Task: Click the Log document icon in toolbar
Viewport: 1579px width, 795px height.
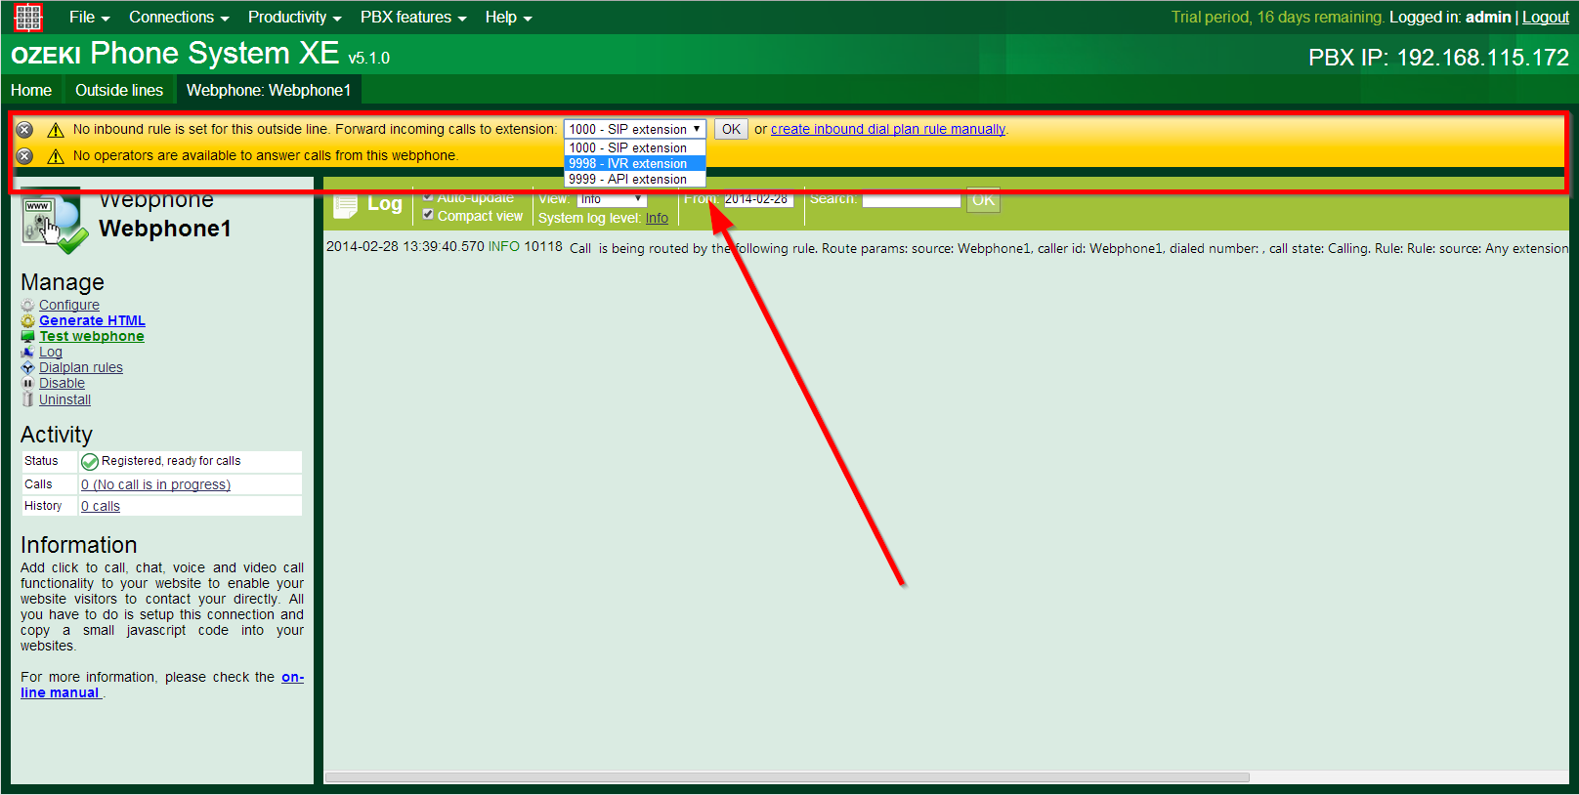Action: point(346,205)
